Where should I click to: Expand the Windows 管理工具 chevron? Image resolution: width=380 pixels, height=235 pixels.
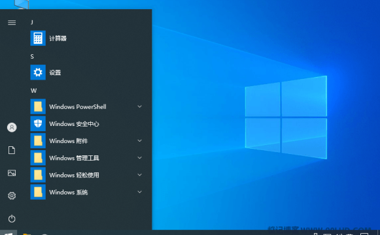point(139,157)
